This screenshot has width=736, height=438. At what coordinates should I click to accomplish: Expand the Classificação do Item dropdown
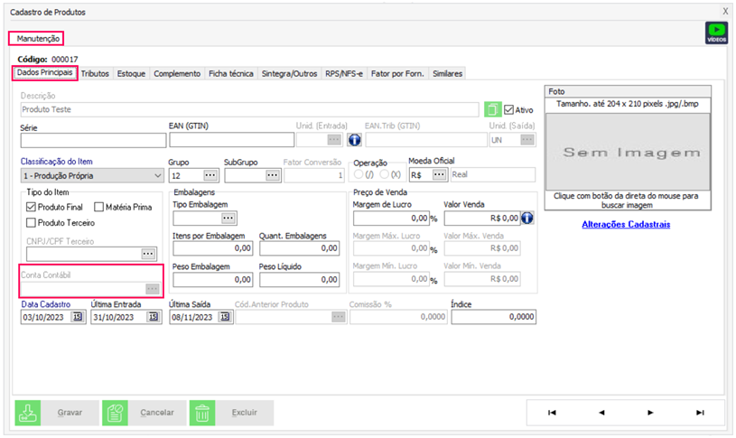point(157,175)
